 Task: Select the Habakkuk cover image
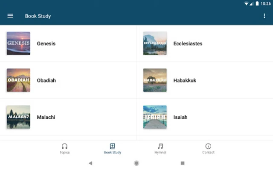pyautogui.click(x=155, y=80)
